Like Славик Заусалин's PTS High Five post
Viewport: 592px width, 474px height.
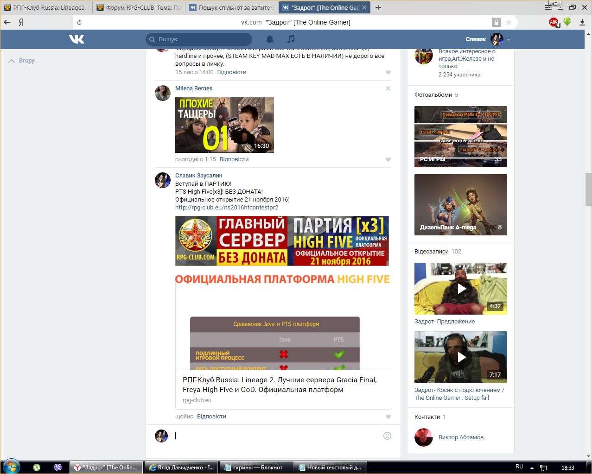coord(388,417)
